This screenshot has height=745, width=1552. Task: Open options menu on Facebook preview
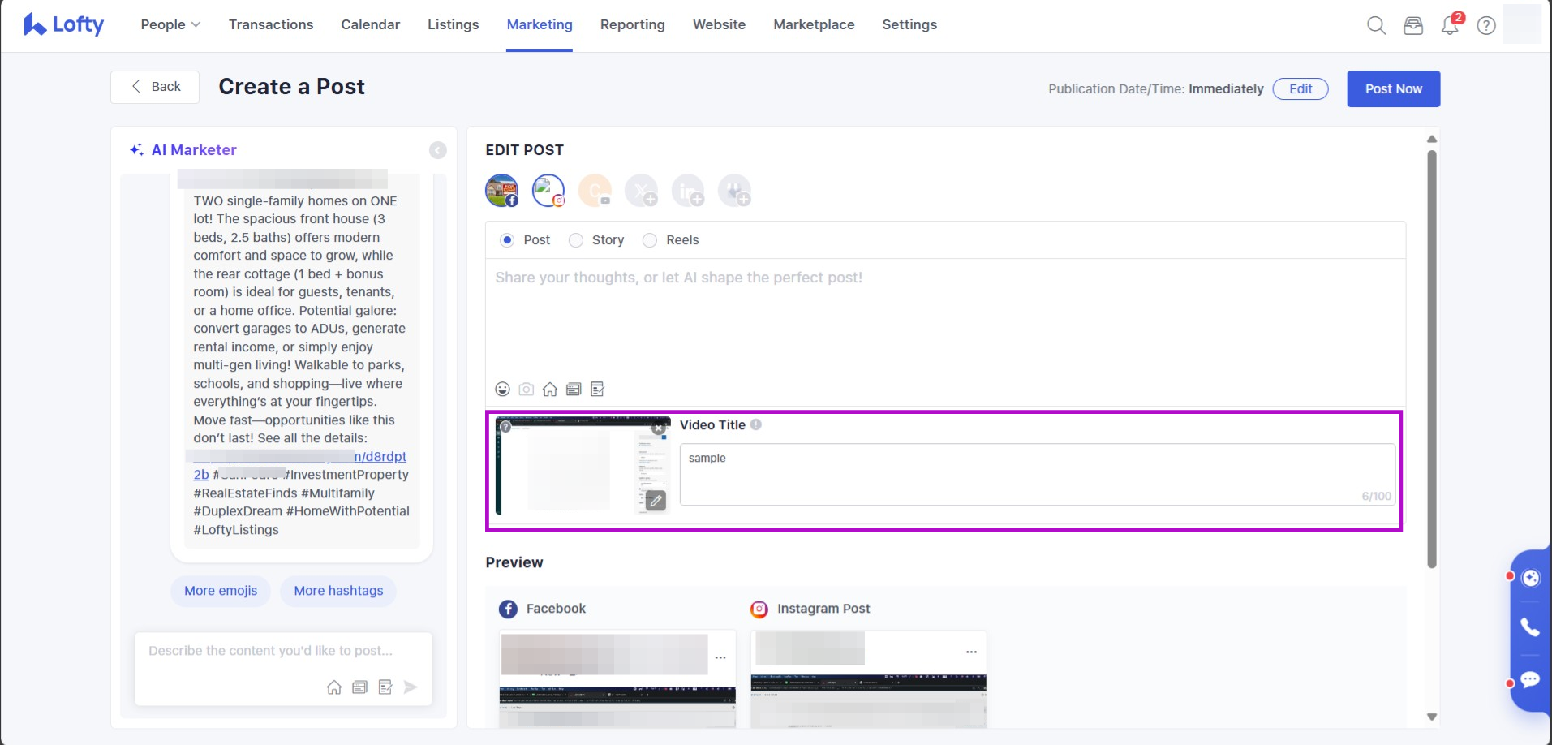(720, 657)
